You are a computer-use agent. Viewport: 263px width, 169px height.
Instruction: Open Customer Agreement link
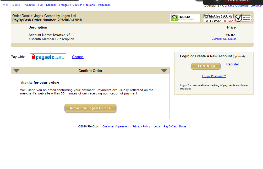116,126
